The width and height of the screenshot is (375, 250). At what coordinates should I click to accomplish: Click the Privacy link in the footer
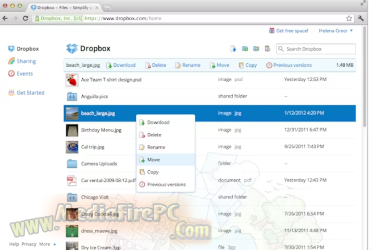click(29, 244)
